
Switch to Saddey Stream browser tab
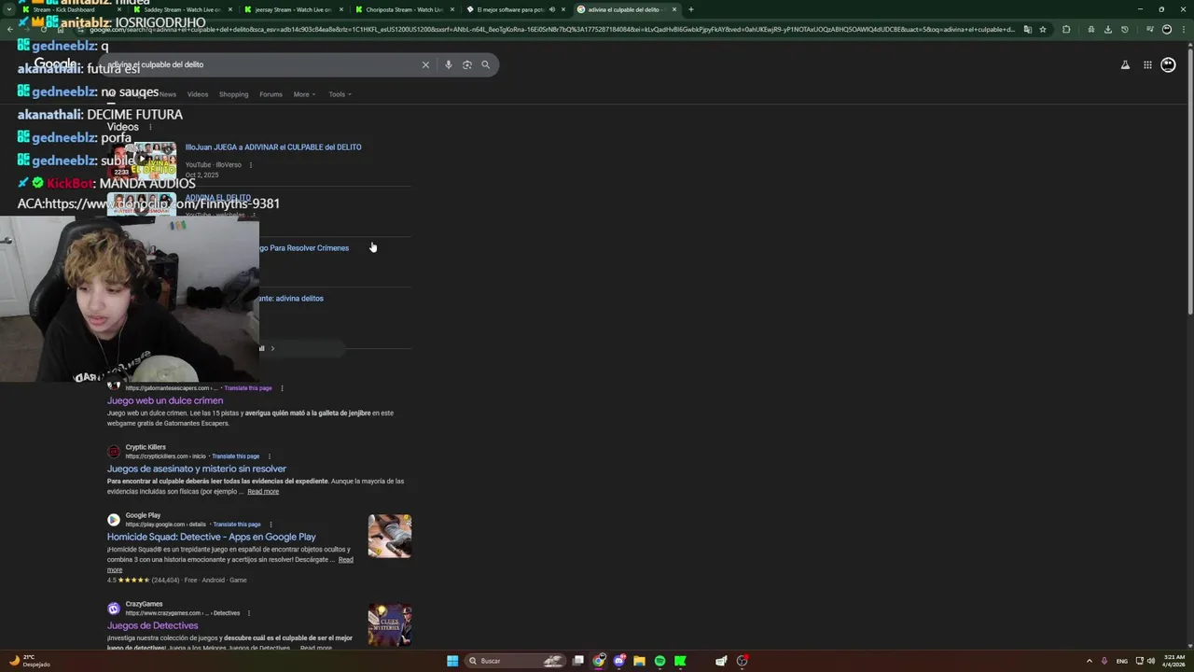[182, 9]
